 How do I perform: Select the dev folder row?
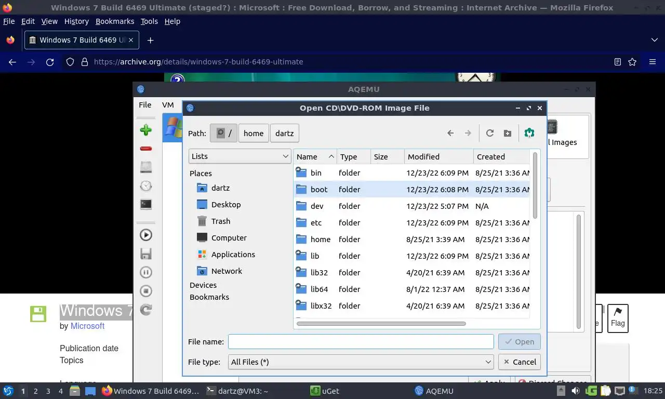[x=411, y=206]
